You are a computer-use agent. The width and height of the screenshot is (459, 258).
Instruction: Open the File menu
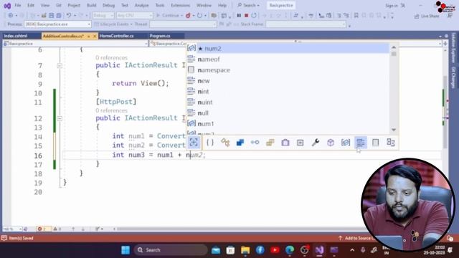pos(18,5)
